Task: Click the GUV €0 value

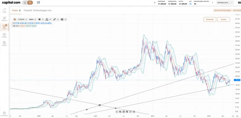Action: 191,4
